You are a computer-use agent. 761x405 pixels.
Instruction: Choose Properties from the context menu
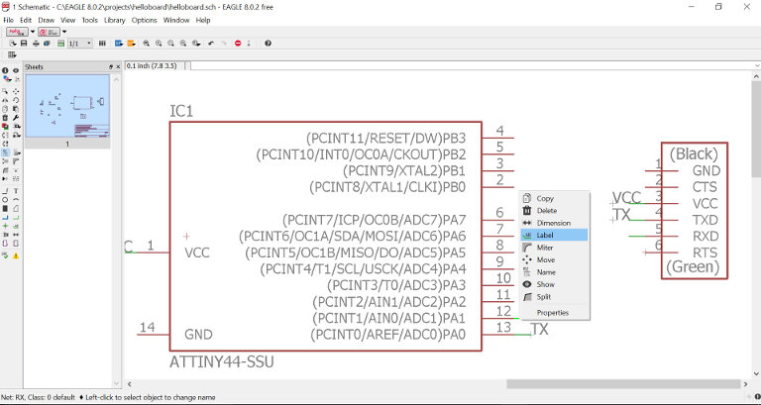coord(554,313)
